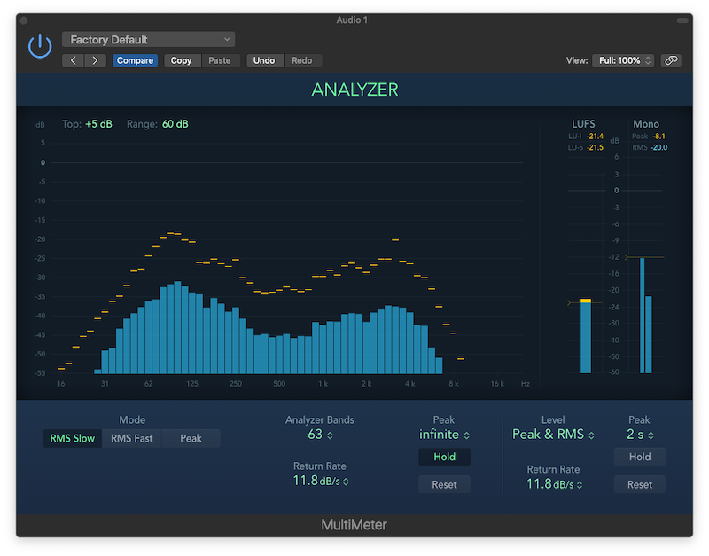709x556 pixels.
Task: Go to next preset with right arrow
Action: tap(95, 60)
